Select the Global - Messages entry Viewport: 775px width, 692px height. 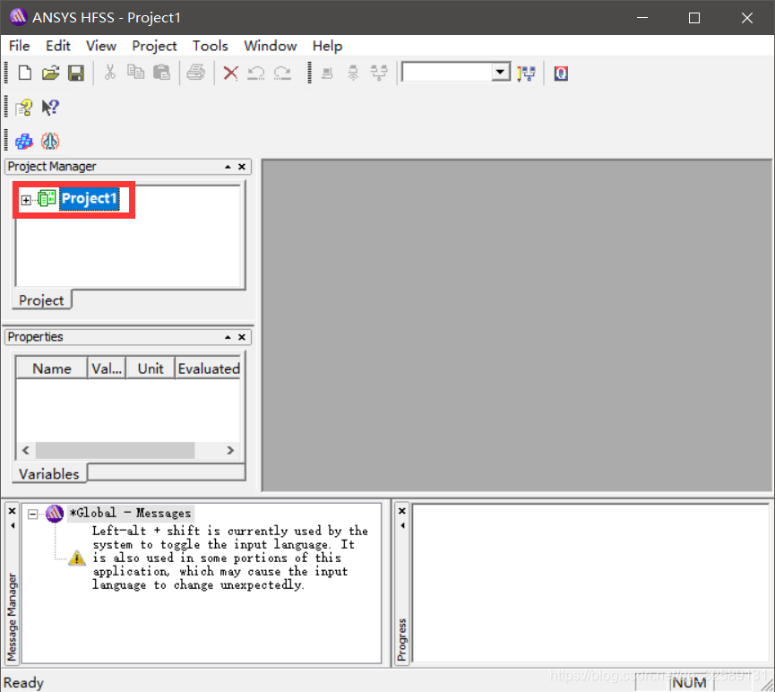click(x=130, y=514)
